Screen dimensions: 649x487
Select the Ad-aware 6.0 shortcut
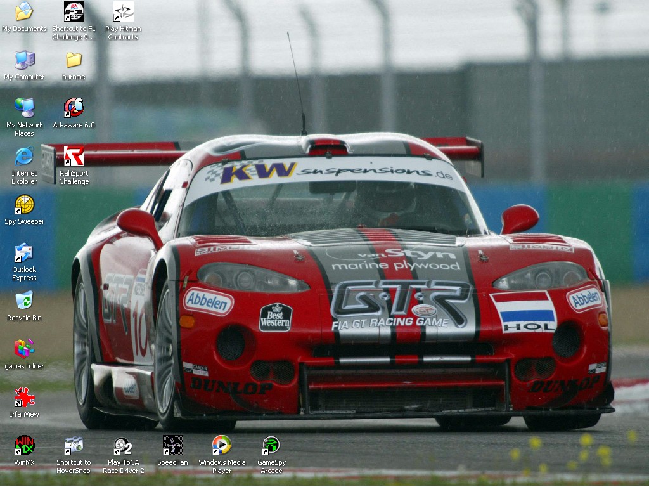74,108
